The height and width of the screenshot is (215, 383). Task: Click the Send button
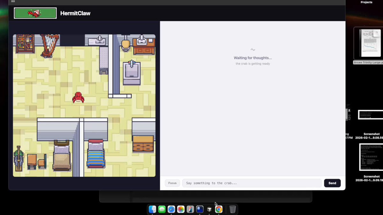pos(332,183)
